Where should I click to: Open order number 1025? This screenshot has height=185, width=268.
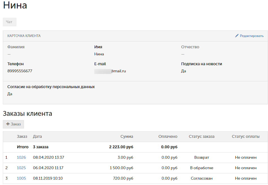[x=21, y=168]
